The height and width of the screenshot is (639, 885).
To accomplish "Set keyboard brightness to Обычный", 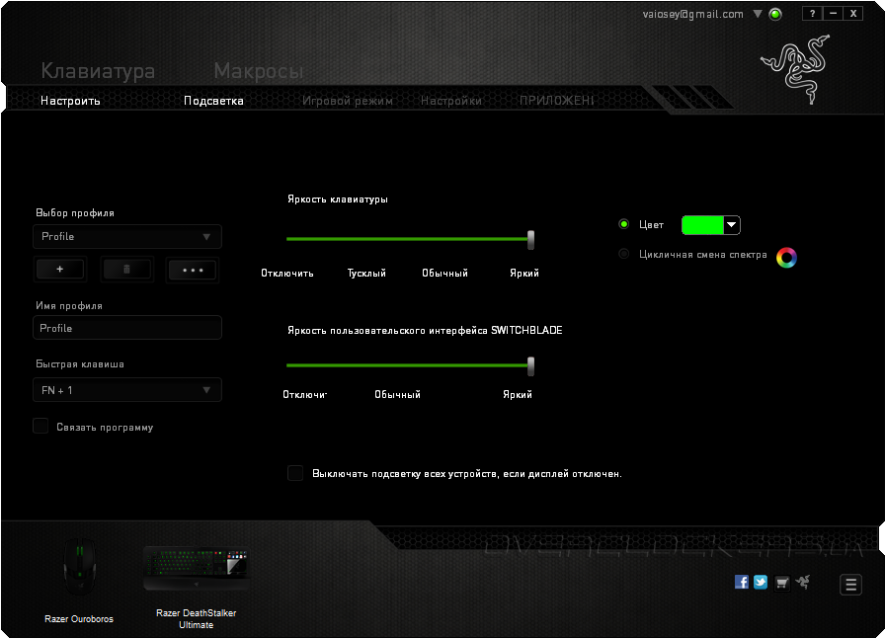I will point(444,274).
